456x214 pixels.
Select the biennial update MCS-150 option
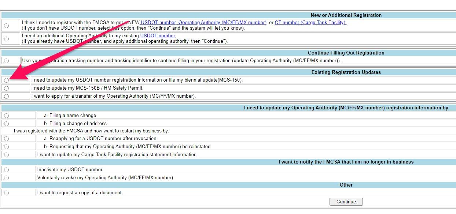click(6, 80)
